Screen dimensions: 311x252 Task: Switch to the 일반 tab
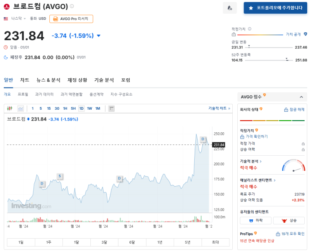[x=8, y=80]
